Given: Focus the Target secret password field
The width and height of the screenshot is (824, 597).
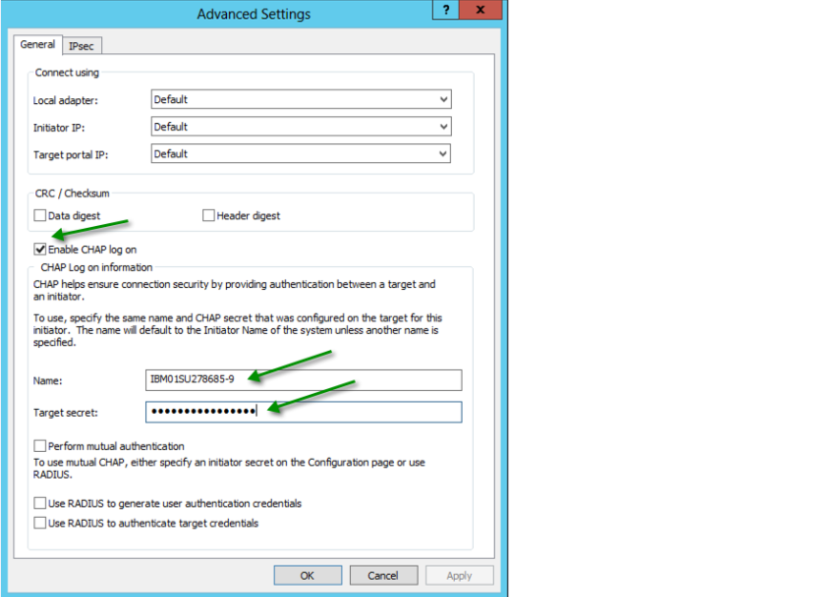Looking at the screenshot, I should pyautogui.click(x=303, y=411).
